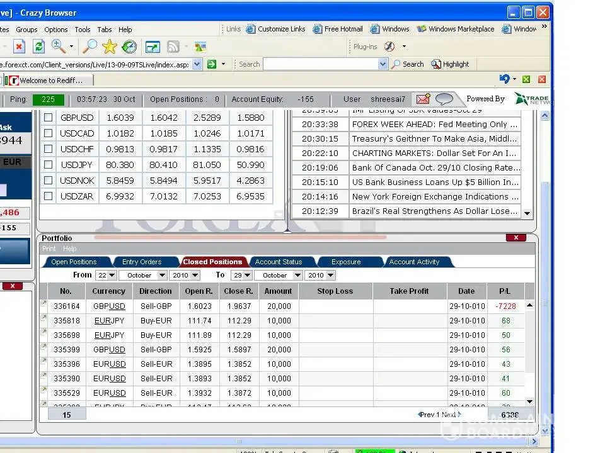Click the RSS feed toolbar icon
Image resolution: width=605 pixels, height=453 pixels.
coord(173,47)
